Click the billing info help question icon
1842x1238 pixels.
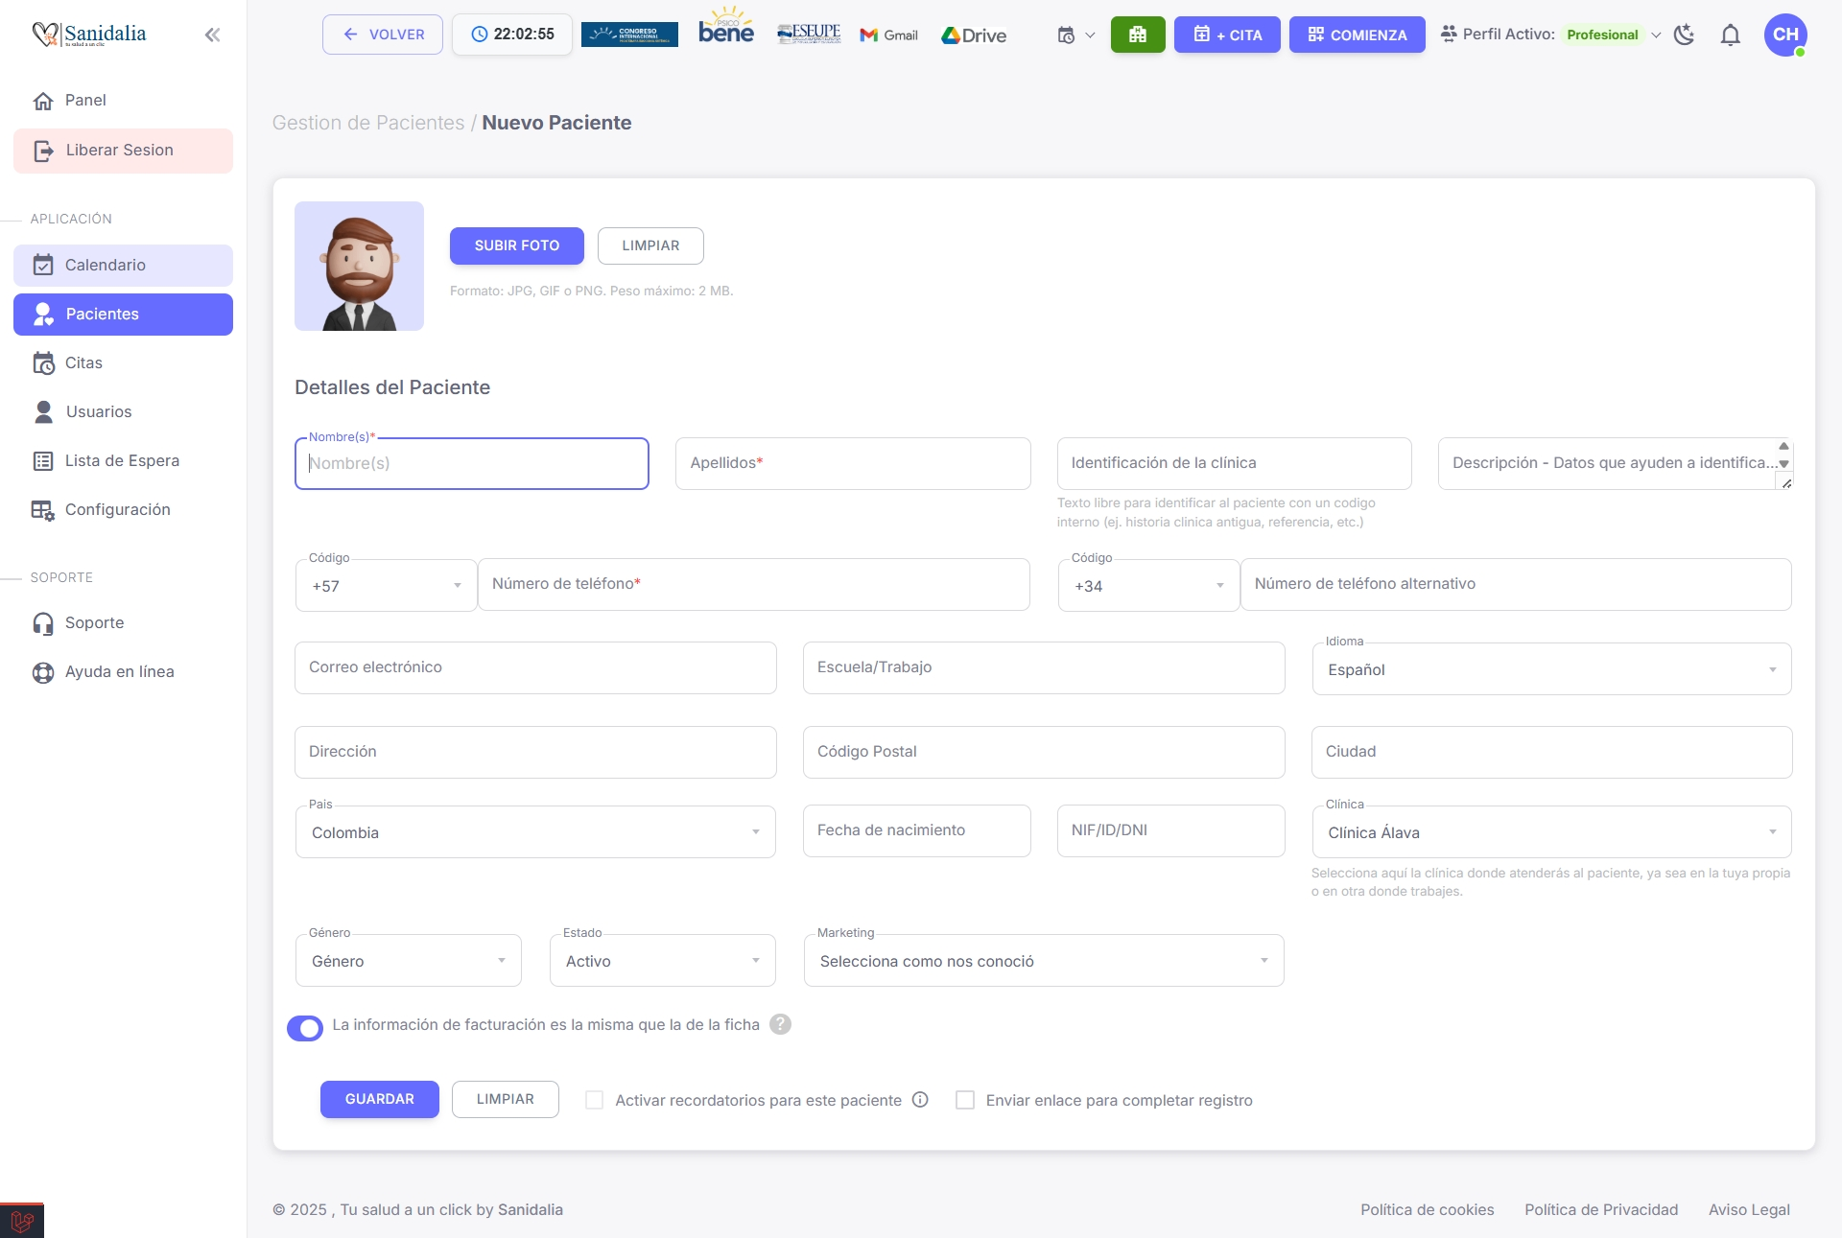[x=781, y=1024]
